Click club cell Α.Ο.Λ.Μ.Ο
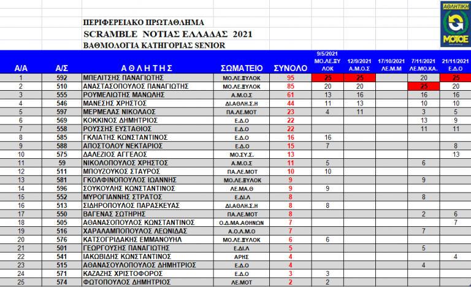Viewport: 471px width, 287px height. (x=242, y=231)
